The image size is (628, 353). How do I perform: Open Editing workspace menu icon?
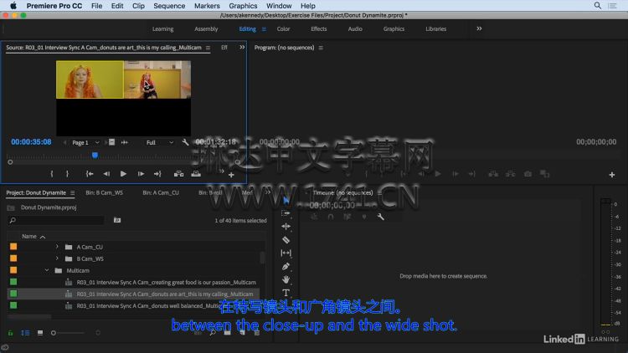[x=264, y=28]
